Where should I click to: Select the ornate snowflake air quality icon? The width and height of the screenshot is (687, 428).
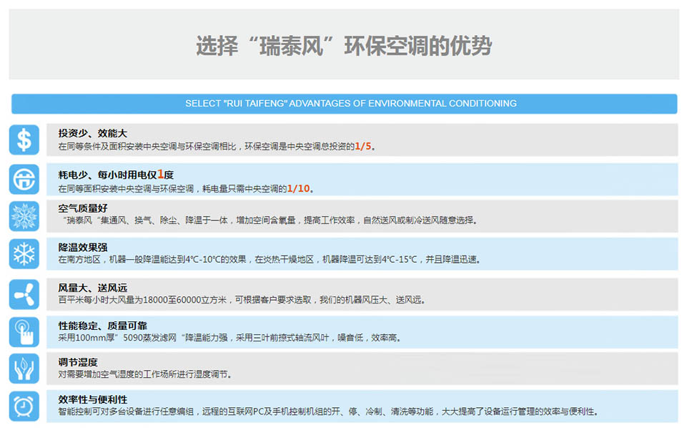[24, 216]
